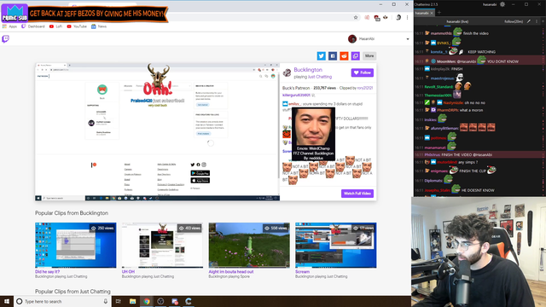Open Chatterino settings gear icon
Image resolution: width=546 pixels, height=307 pixels.
click(502, 4)
